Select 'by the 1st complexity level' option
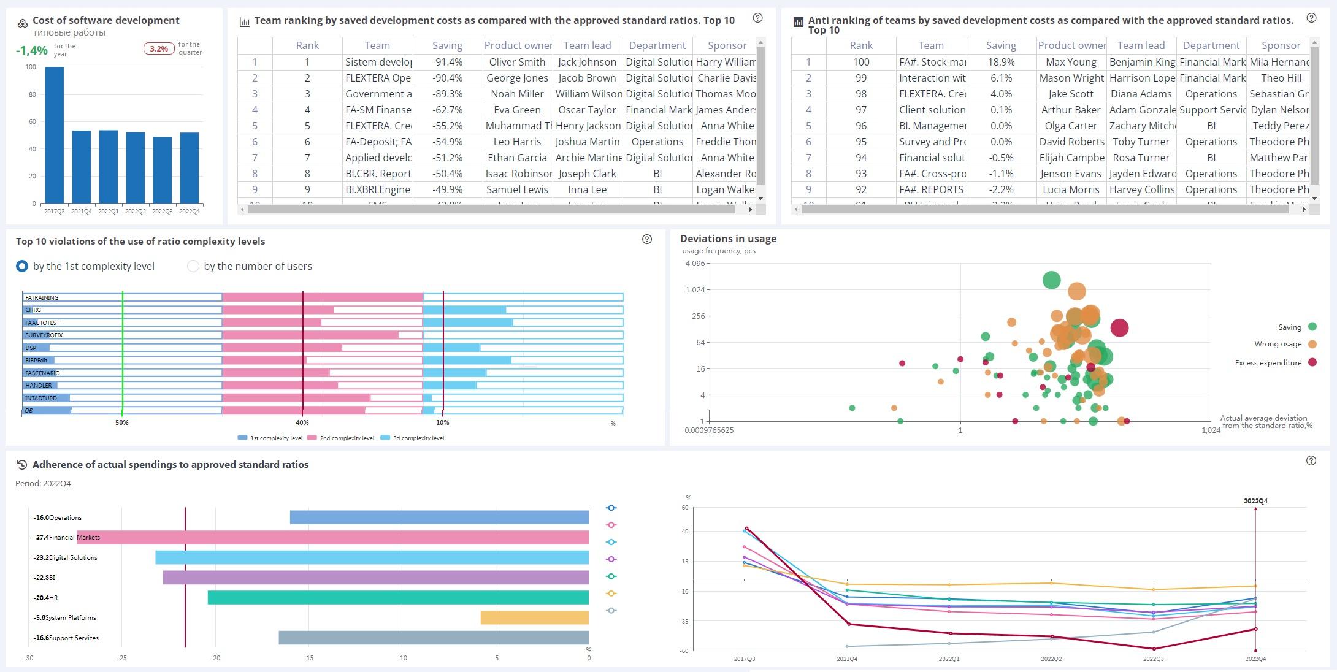 coord(22,266)
